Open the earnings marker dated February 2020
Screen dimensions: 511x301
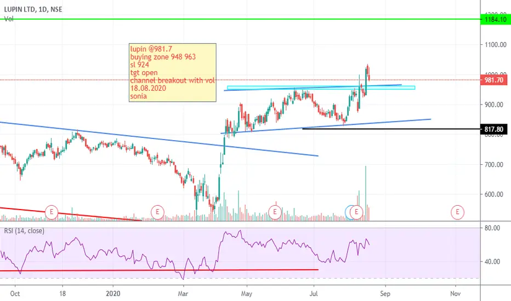point(157,212)
